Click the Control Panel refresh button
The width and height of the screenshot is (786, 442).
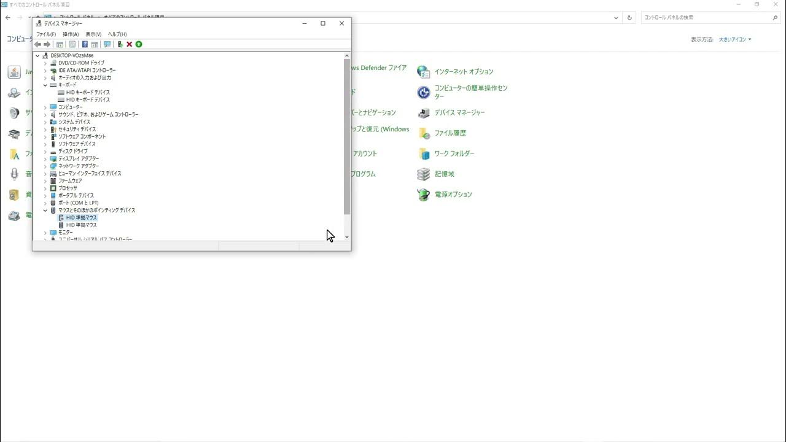(629, 18)
